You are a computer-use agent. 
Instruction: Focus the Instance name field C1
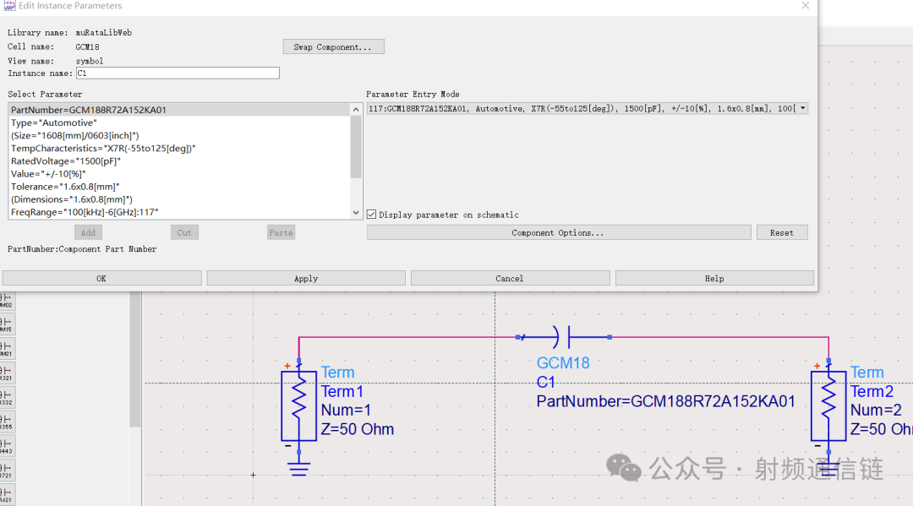click(178, 73)
